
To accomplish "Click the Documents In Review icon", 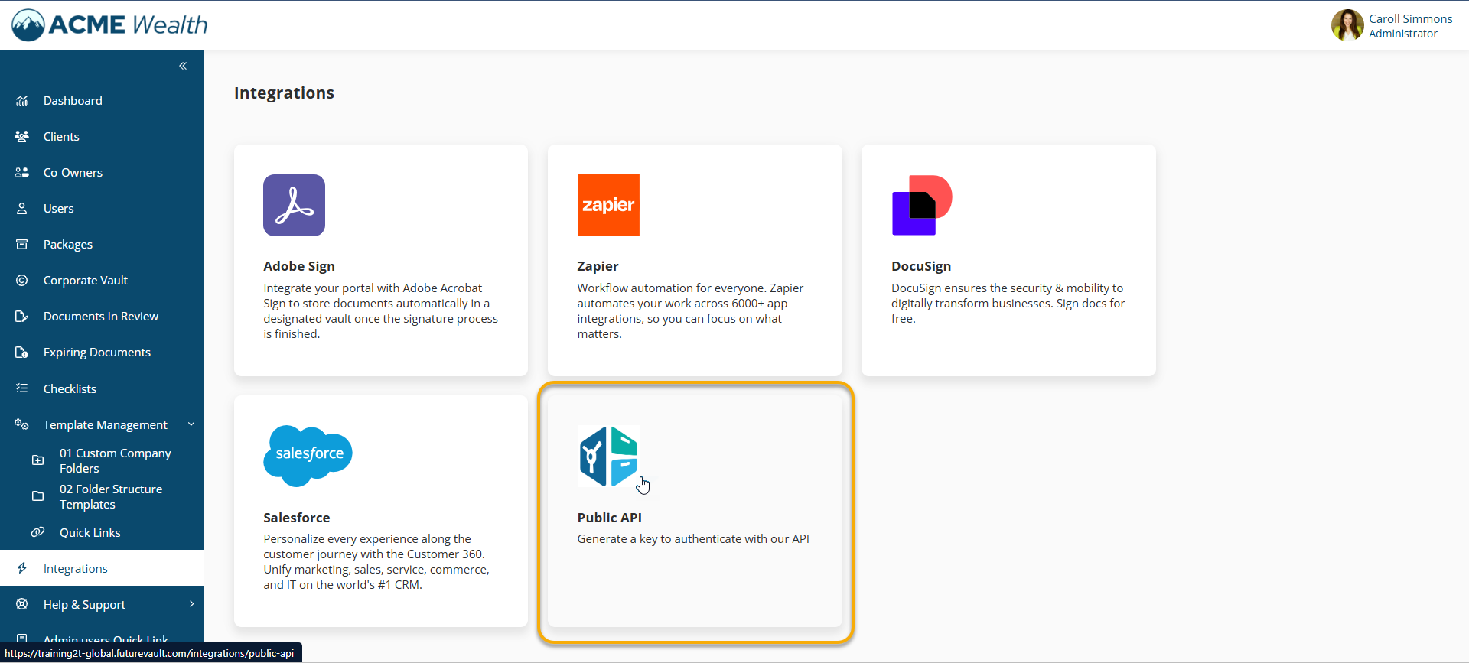I will [22, 317].
